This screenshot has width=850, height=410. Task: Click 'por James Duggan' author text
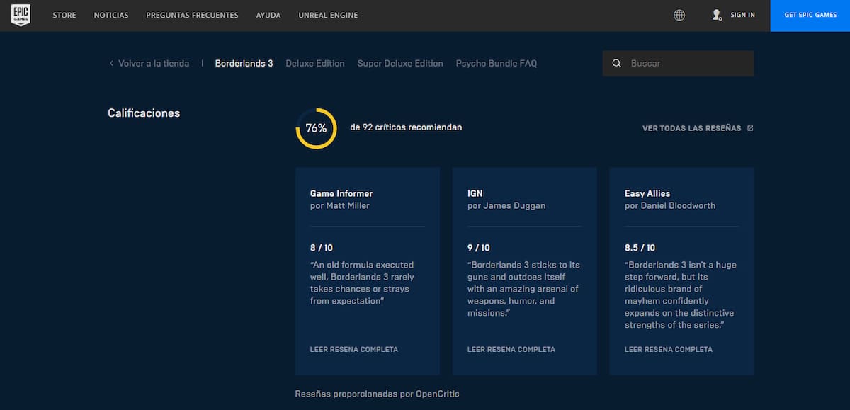[506, 205]
